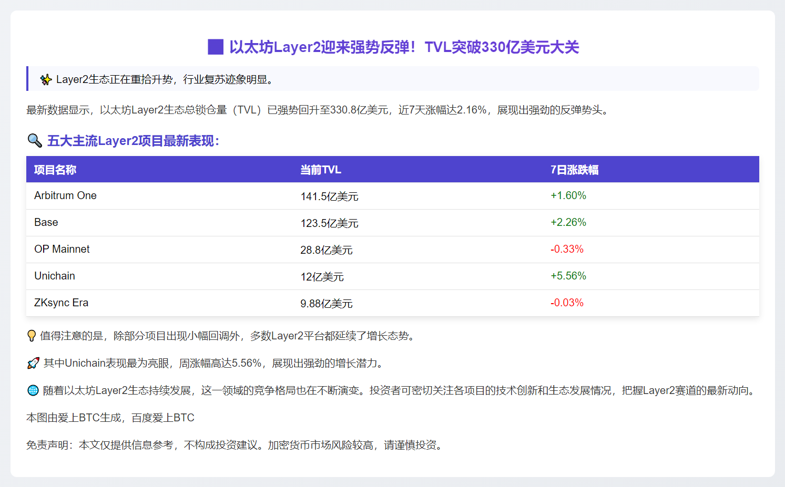Click the 28.8亿美元 TVL value
The width and height of the screenshot is (785, 487).
327,250
